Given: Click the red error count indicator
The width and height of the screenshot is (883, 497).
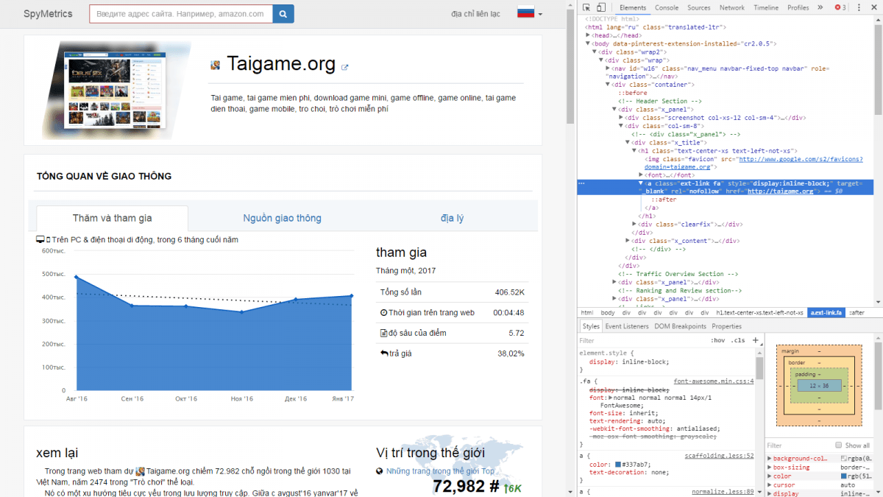Looking at the screenshot, I should point(840,7).
